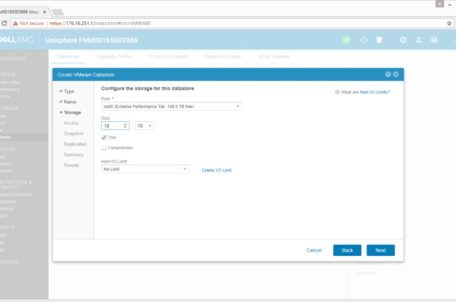The image size is (456, 302).
Task: Click the Not secure warning icon
Action: point(15,23)
